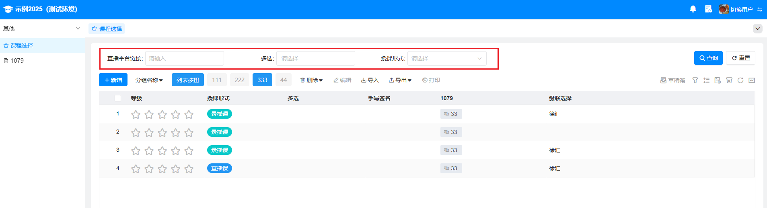Screen dimensions: 767x208
Task: Open the notification bell
Action: click(693, 9)
